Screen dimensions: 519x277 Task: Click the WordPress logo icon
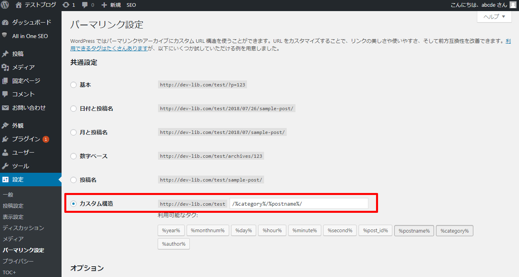(5, 5)
